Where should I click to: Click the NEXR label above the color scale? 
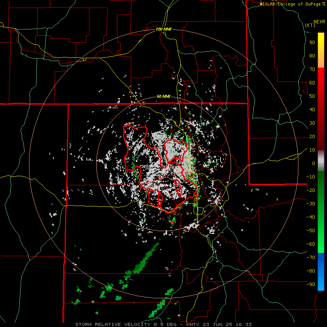[x=319, y=22]
